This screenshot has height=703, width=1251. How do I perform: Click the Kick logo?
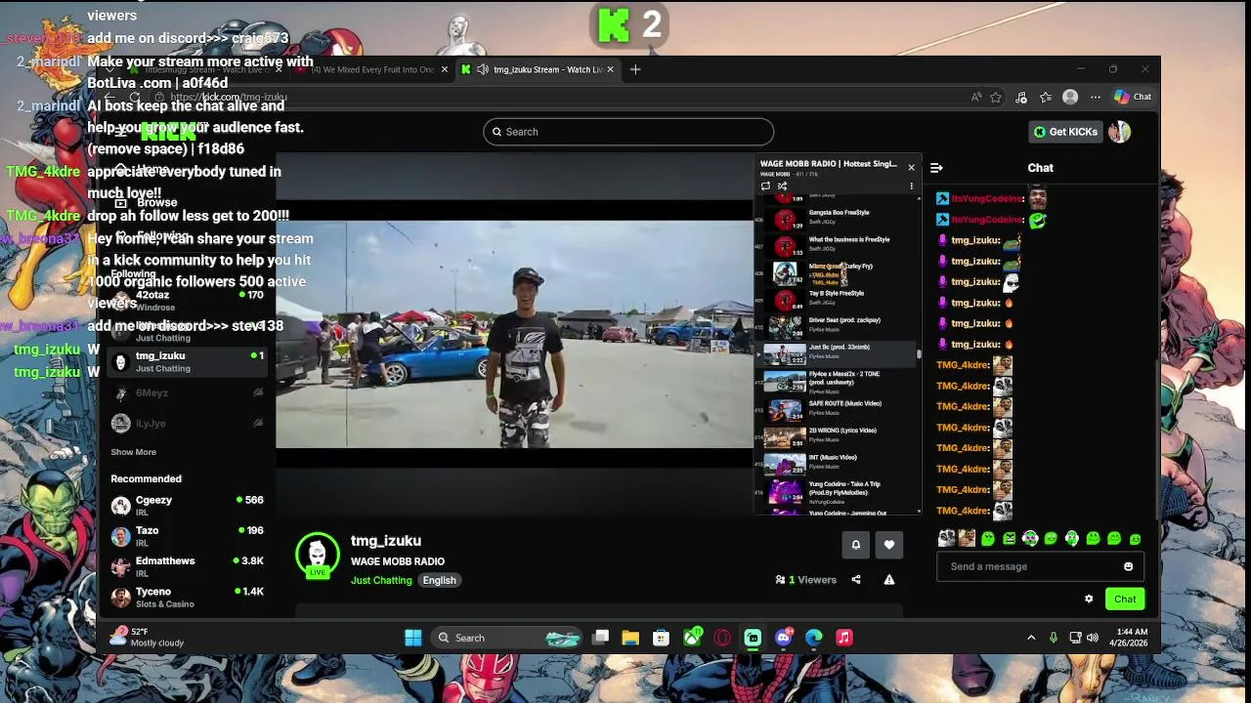pos(169,133)
